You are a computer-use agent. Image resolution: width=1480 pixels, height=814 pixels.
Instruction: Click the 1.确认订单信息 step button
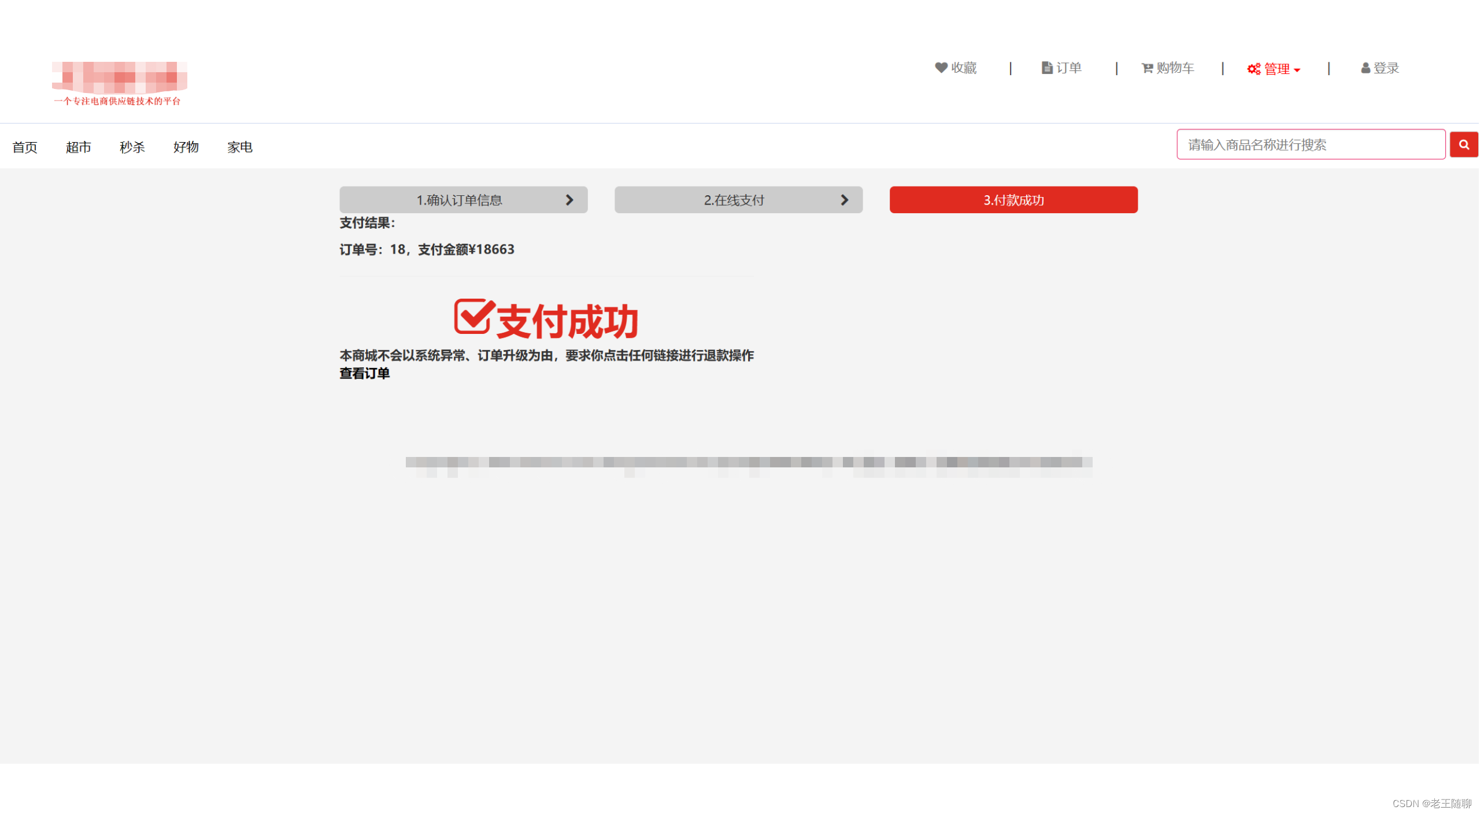459,200
